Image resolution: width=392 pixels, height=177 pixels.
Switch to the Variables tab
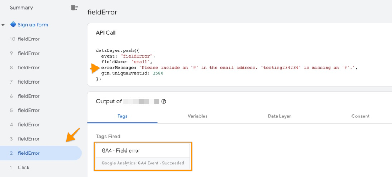[198, 116]
